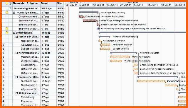Open the note icon on Entscheidung für row
Image resolution: width=188 pixels, height=108 pixels.
click(x=7, y=29)
